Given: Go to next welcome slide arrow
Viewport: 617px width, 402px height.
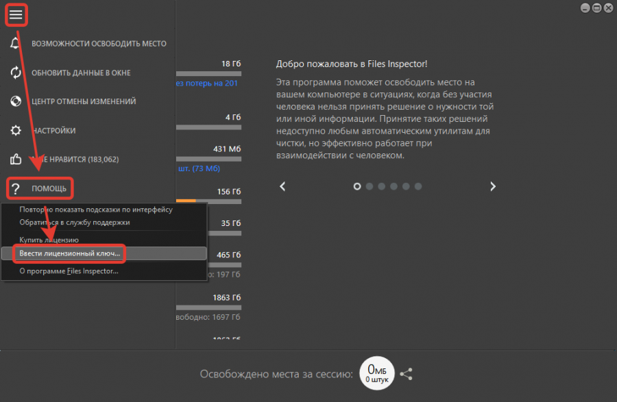Looking at the screenshot, I should (x=493, y=186).
